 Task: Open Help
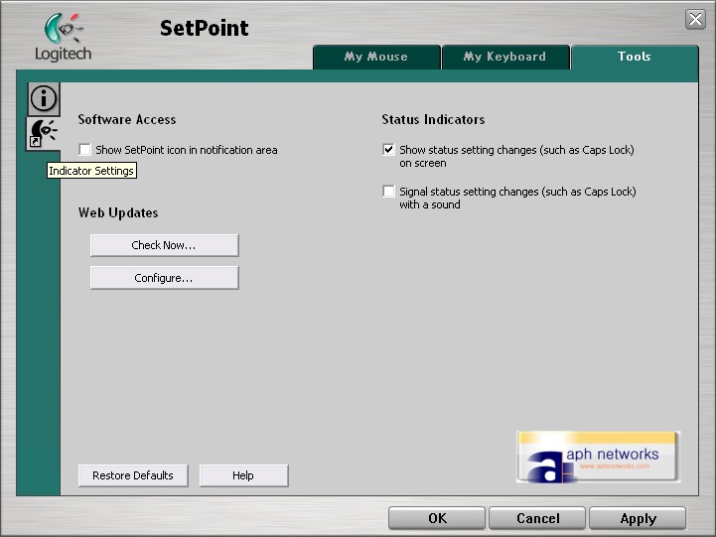(x=243, y=475)
